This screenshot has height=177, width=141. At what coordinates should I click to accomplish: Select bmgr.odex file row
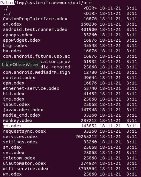tap(71, 46)
